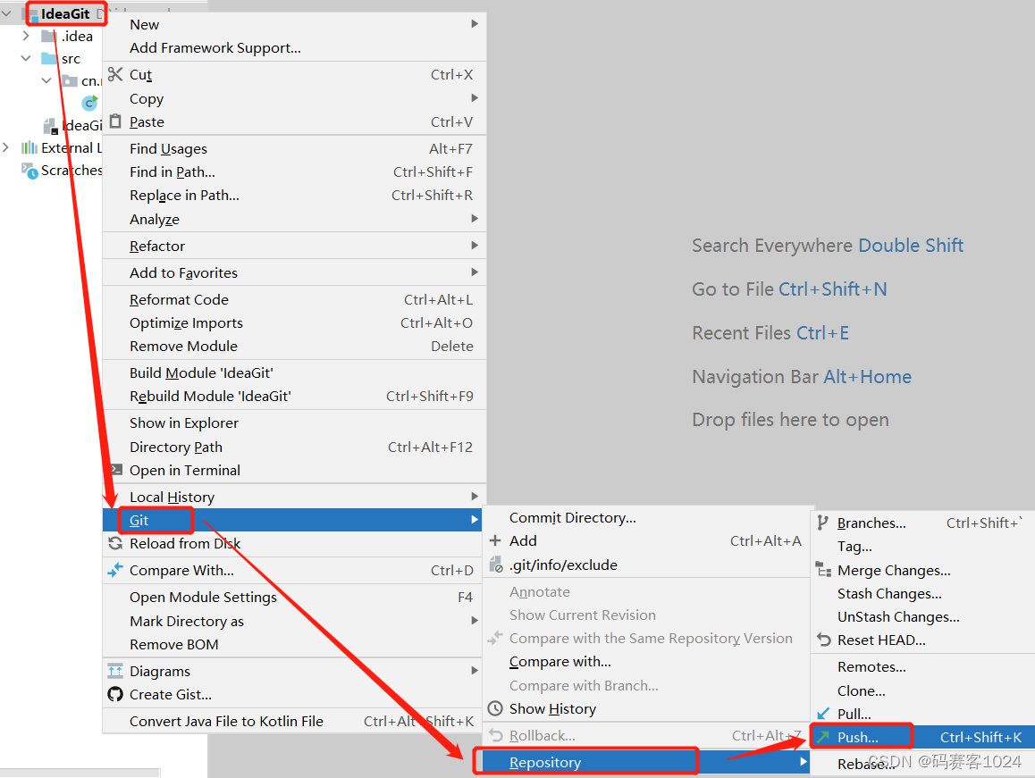
Task: Click the green Push arrow icon
Action: pos(822,737)
